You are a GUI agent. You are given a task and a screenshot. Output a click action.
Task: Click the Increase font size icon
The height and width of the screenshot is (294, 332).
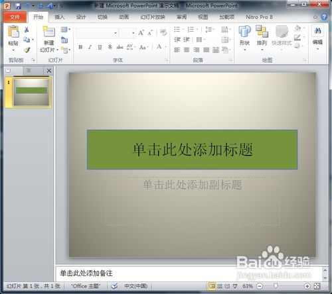141,32
